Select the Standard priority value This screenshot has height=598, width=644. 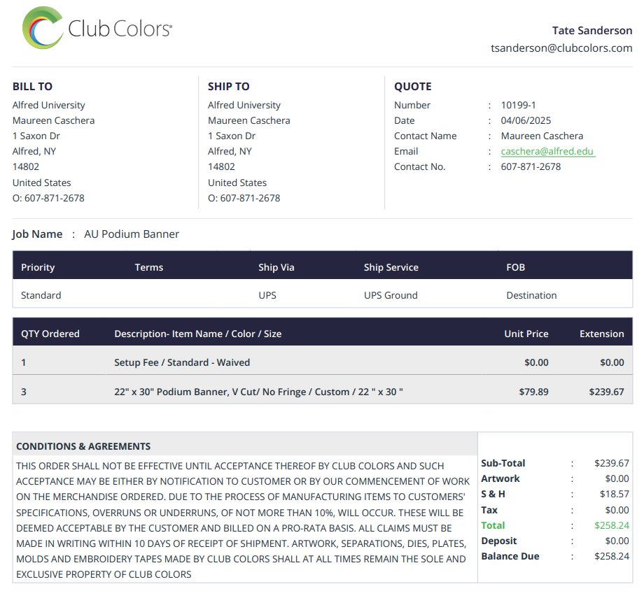(x=41, y=296)
